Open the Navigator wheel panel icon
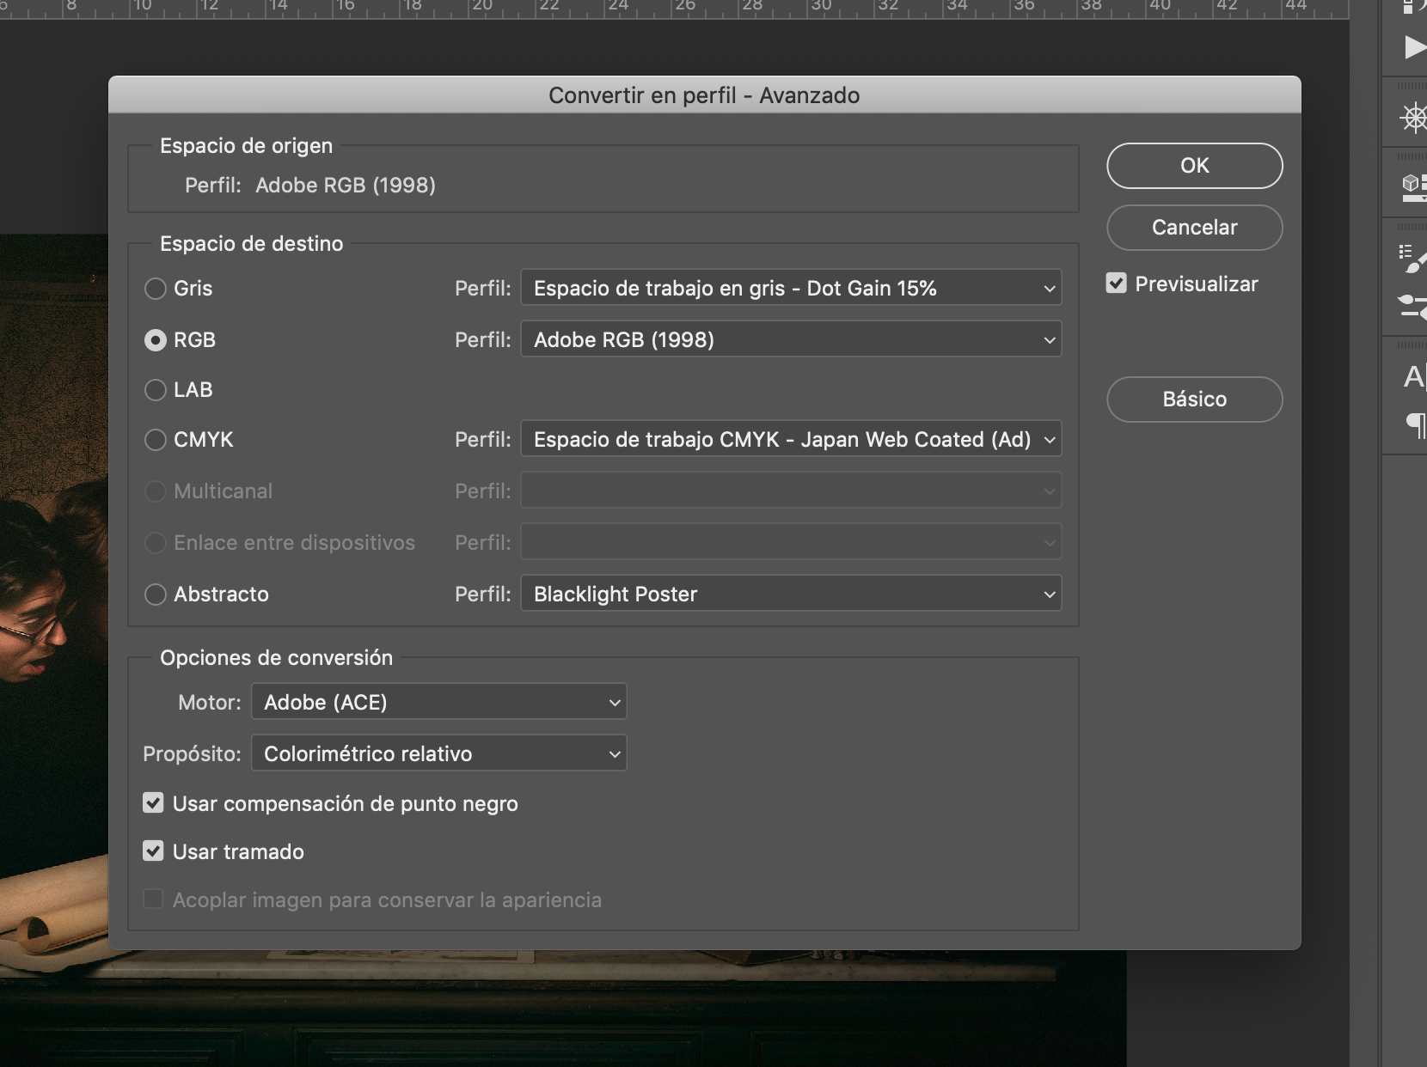This screenshot has height=1067, width=1427. tap(1414, 118)
